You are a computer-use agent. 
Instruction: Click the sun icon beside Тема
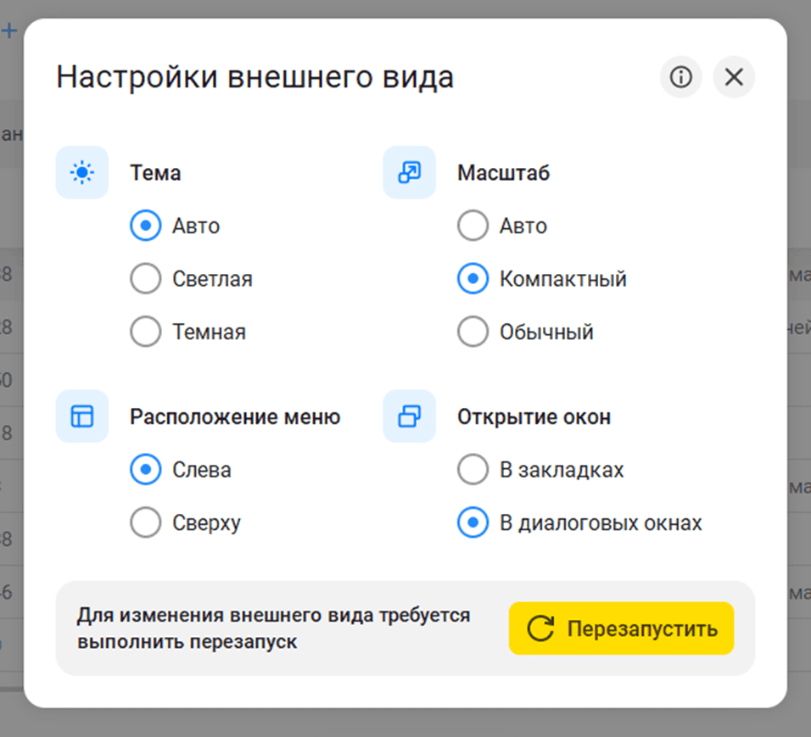(82, 173)
